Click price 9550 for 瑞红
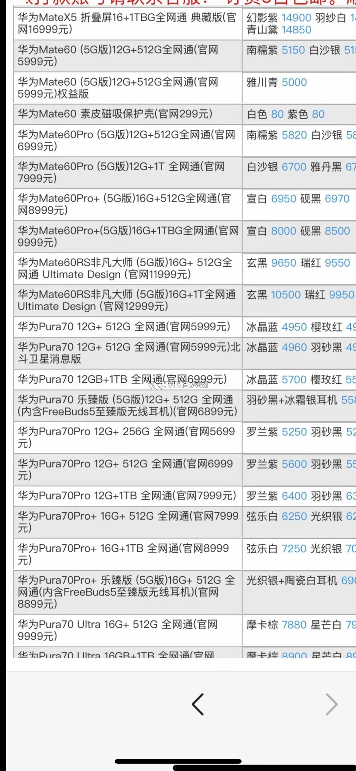This screenshot has width=356, height=771. coord(338,263)
